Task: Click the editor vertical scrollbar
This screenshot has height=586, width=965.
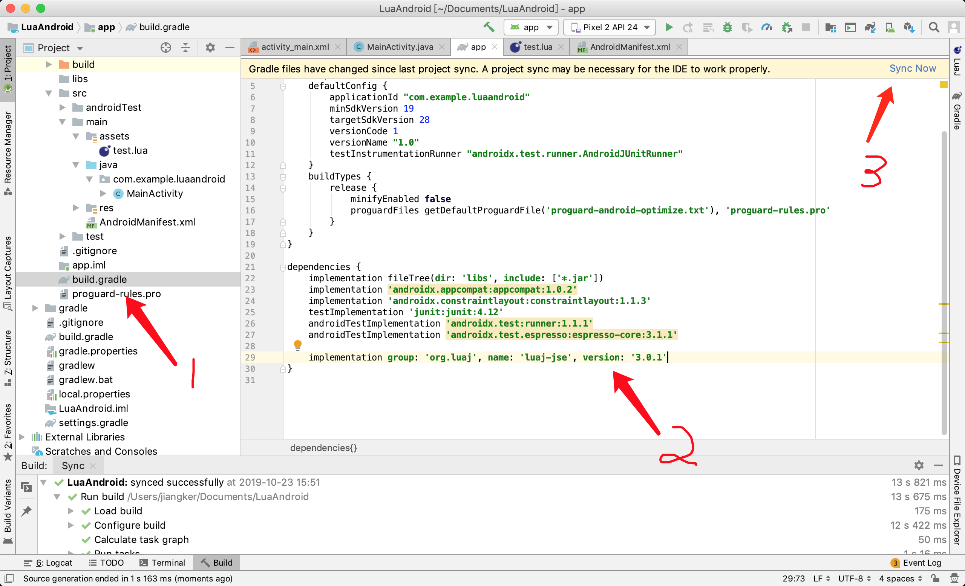Action: (x=944, y=283)
